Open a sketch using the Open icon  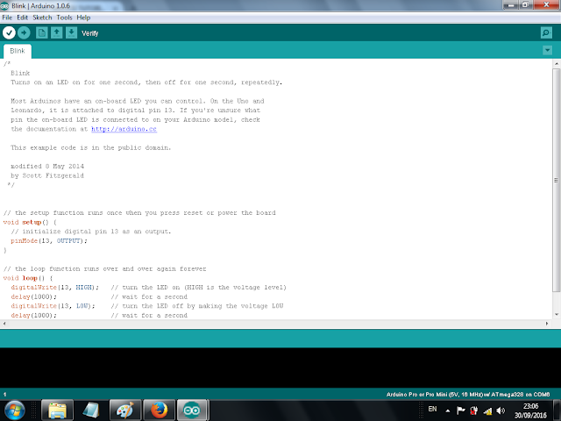coord(56,32)
